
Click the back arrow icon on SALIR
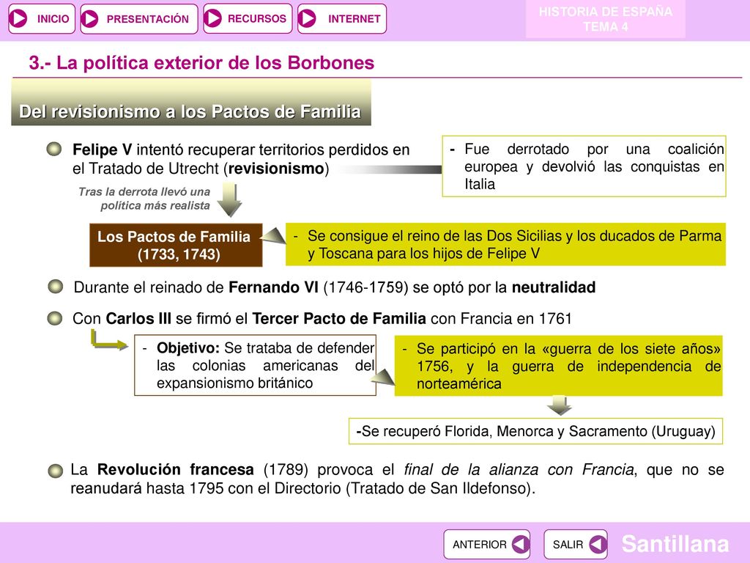[598, 545]
